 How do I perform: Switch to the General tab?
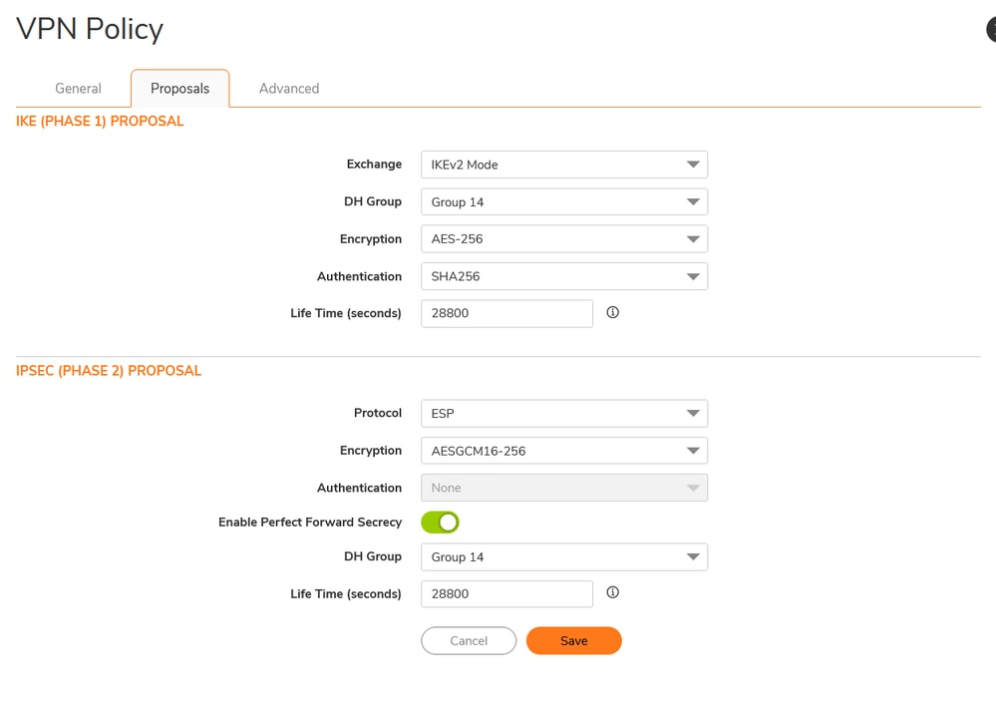(78, 89)
